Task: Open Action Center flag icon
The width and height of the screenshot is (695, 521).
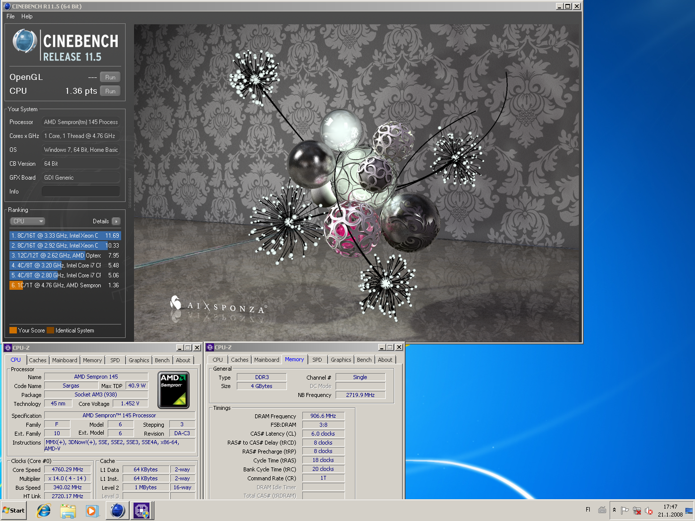Action: coord(625,510)
